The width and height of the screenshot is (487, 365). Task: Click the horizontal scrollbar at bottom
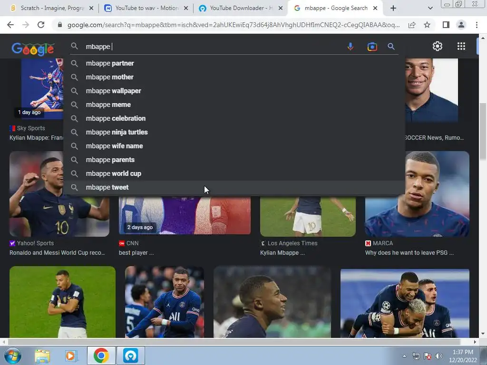(x=234, y=342)
